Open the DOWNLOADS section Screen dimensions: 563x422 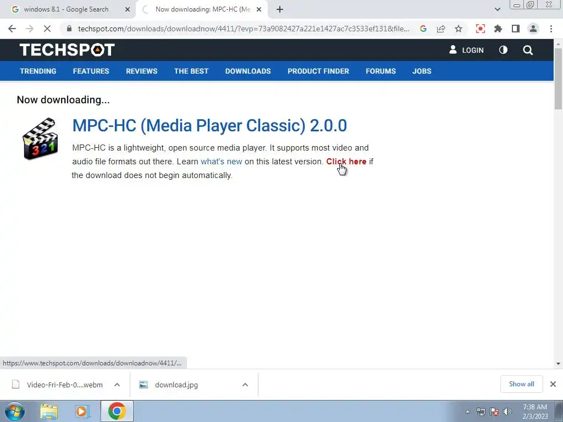[x=248, y=71]
